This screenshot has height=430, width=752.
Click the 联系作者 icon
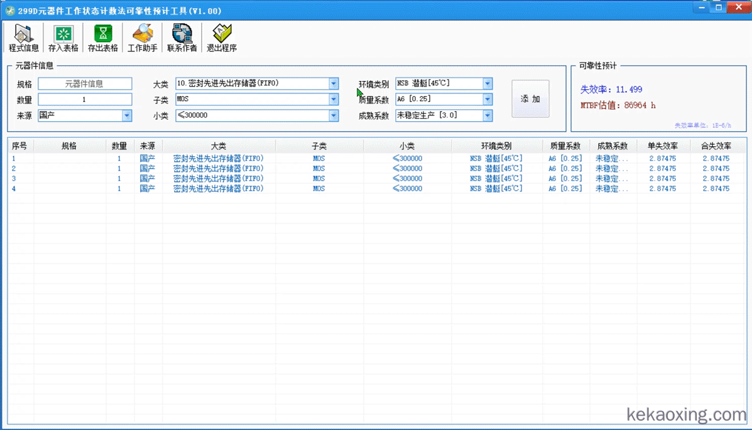[182, 38]
